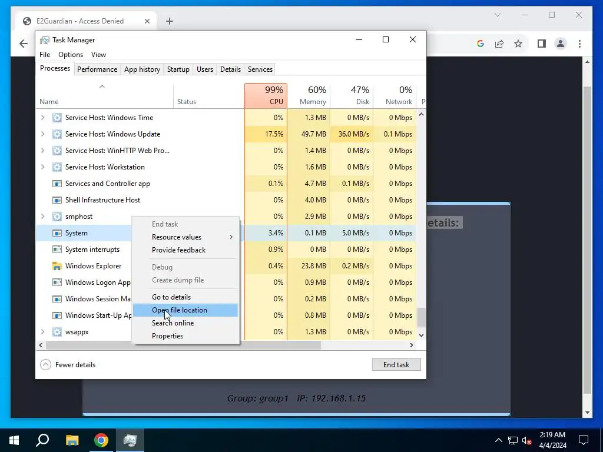Sort by the Memory column header
The image size is (603, 452).
pos(309,96)
